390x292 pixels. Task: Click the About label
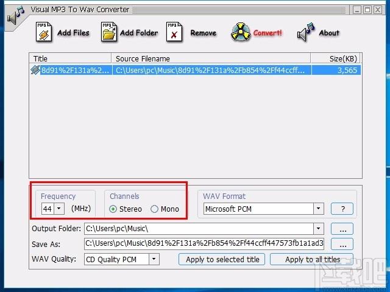pyautogui.click(x=329, y=33)
